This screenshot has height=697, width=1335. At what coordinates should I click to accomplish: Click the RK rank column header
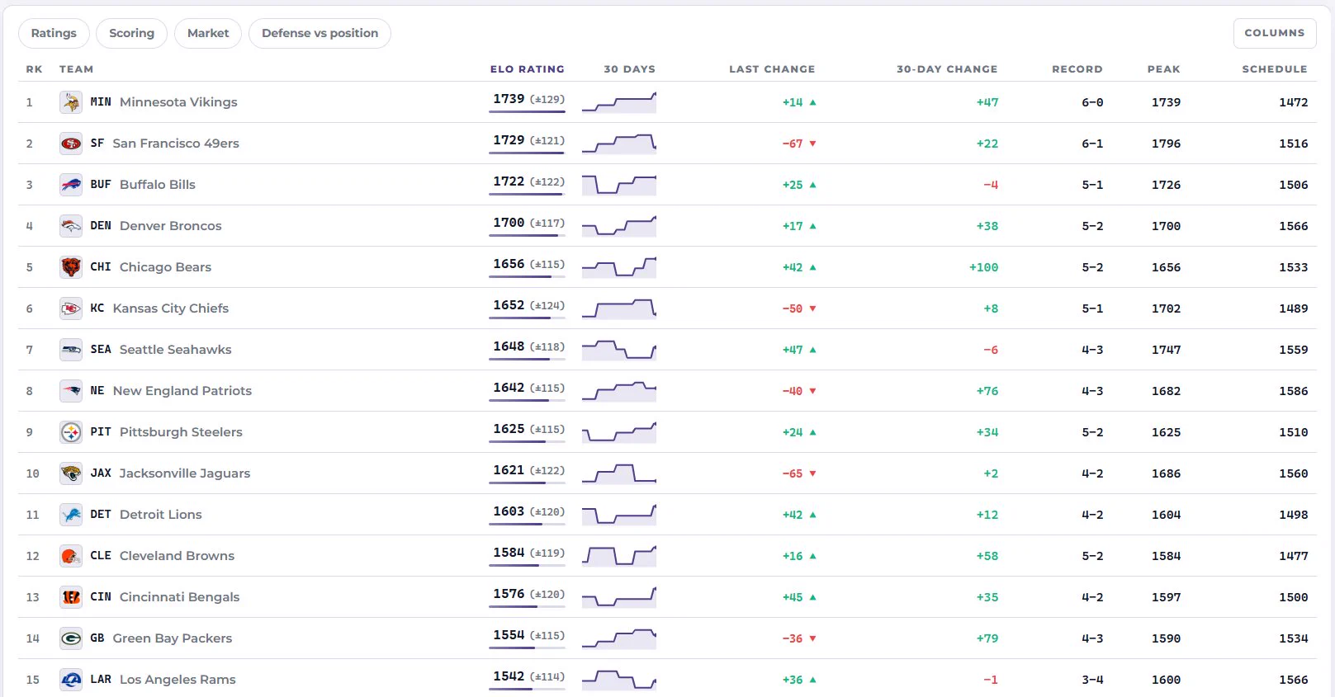34,69
